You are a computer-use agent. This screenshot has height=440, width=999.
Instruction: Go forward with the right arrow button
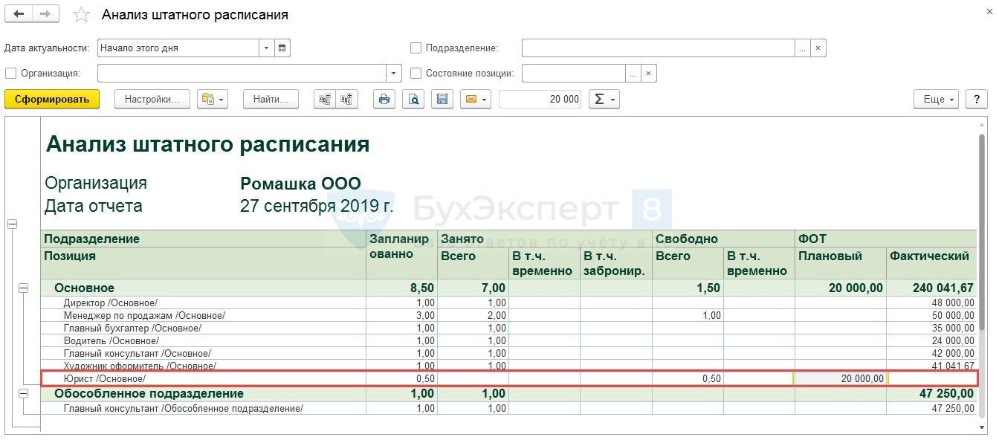pos(46,14)
